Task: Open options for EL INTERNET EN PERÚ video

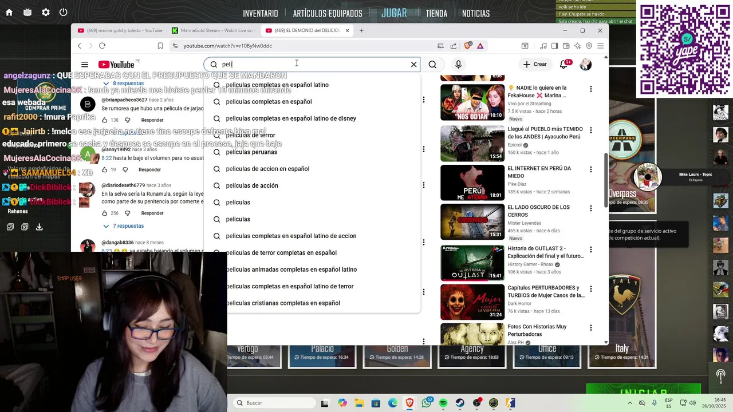Action: 590,169
